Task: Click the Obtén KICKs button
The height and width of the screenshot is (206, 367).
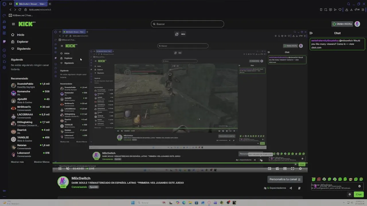Action: click(x=342, y=24)
